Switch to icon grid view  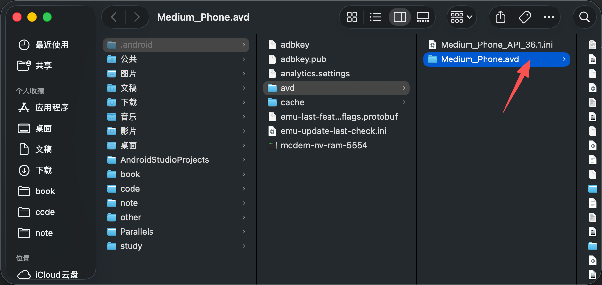point(352,17)
